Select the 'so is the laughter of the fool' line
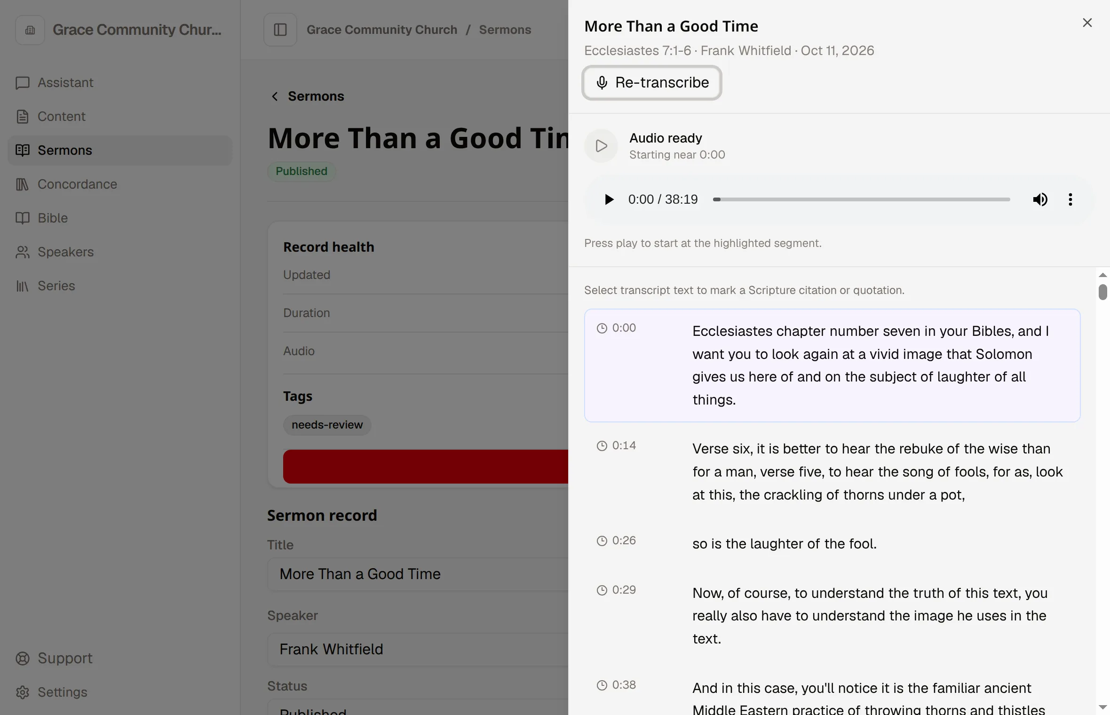The width and height of the screenshot is (1110, 715). coord(785,544)
